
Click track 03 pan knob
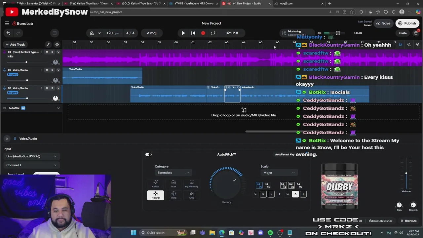click(56, 98)
